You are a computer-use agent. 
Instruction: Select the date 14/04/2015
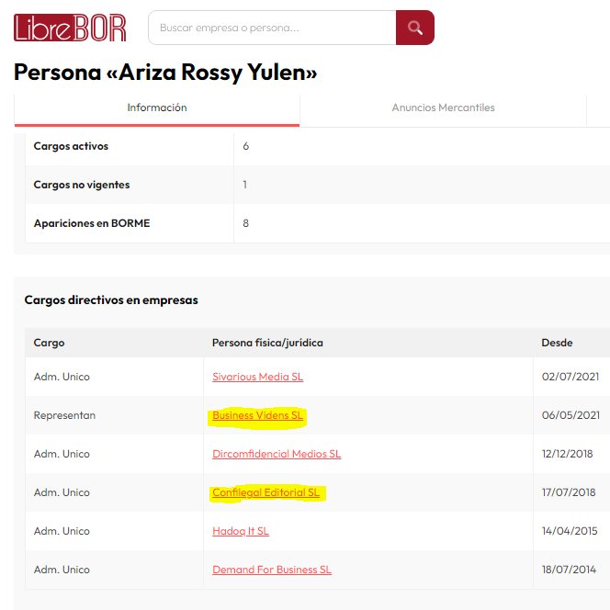pyautogui.click(x=570, y=531)
